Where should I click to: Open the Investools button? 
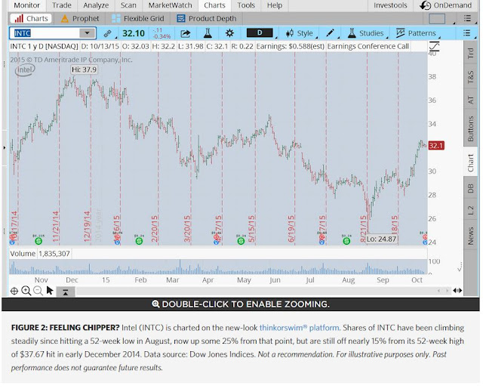click(390, 5)
